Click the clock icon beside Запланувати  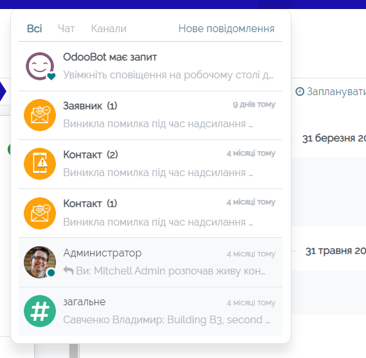pos(300,91)
